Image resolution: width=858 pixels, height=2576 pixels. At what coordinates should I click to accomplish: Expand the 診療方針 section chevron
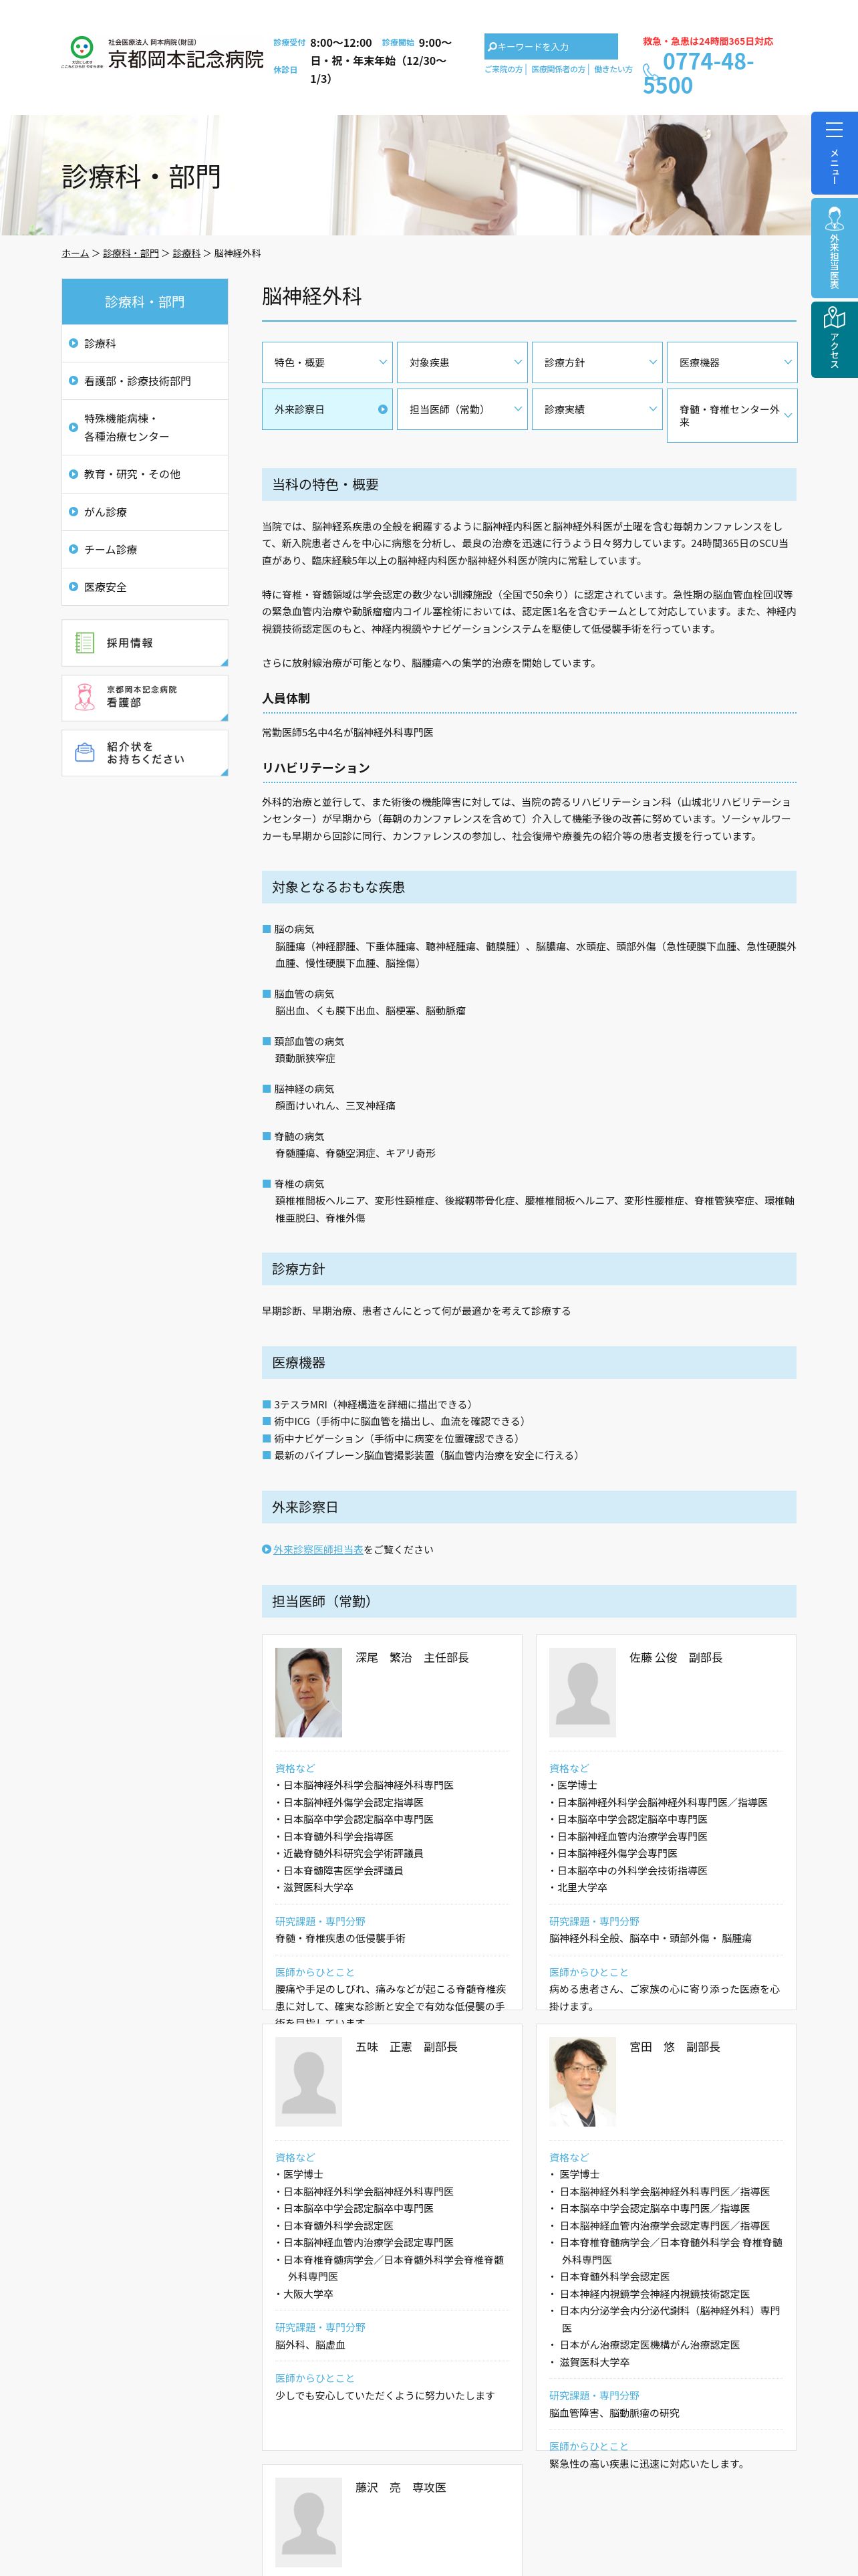click(652, 362)
